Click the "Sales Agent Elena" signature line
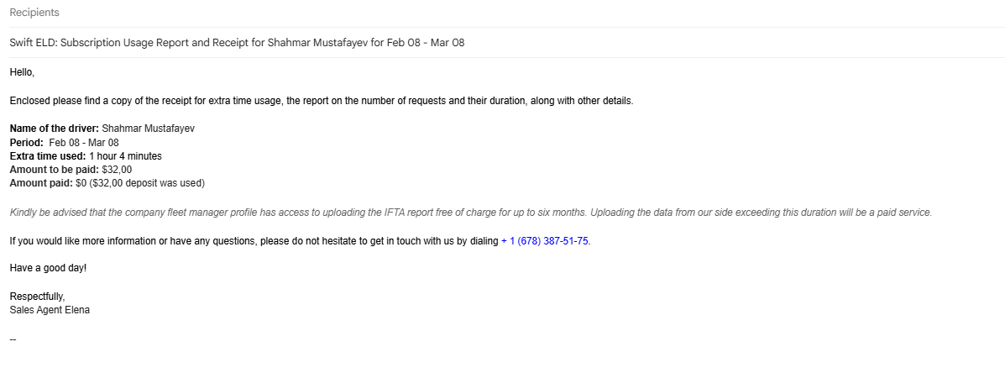 tap(50, 310)
